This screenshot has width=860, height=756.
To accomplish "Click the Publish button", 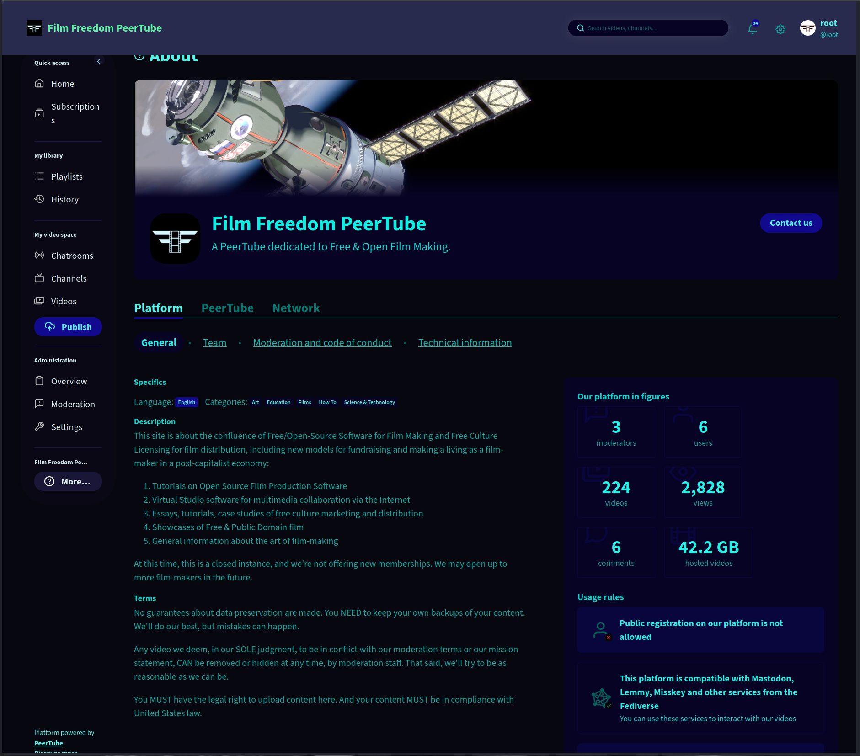I will tap(68, 327).
